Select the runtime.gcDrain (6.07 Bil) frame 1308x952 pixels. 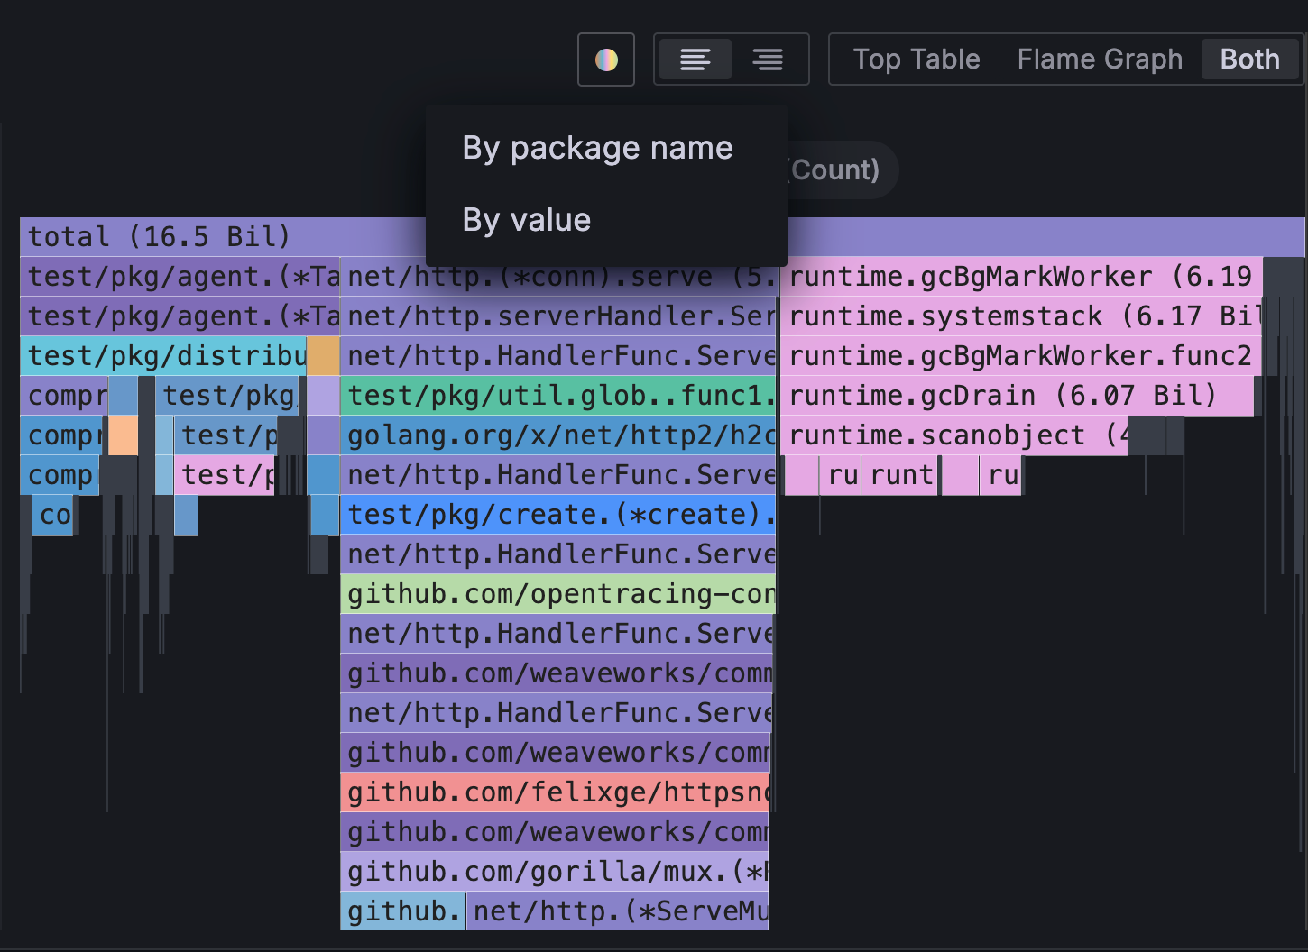tap(1001, 396)
